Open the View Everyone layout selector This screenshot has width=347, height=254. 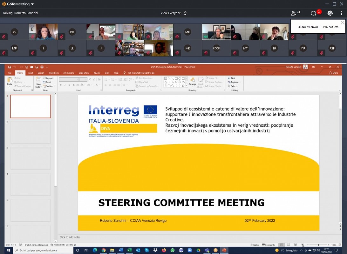173,13
